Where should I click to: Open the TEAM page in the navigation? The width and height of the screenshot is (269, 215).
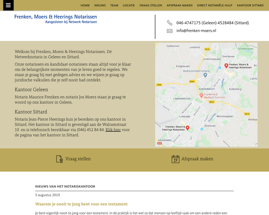[x=114, y=5]
